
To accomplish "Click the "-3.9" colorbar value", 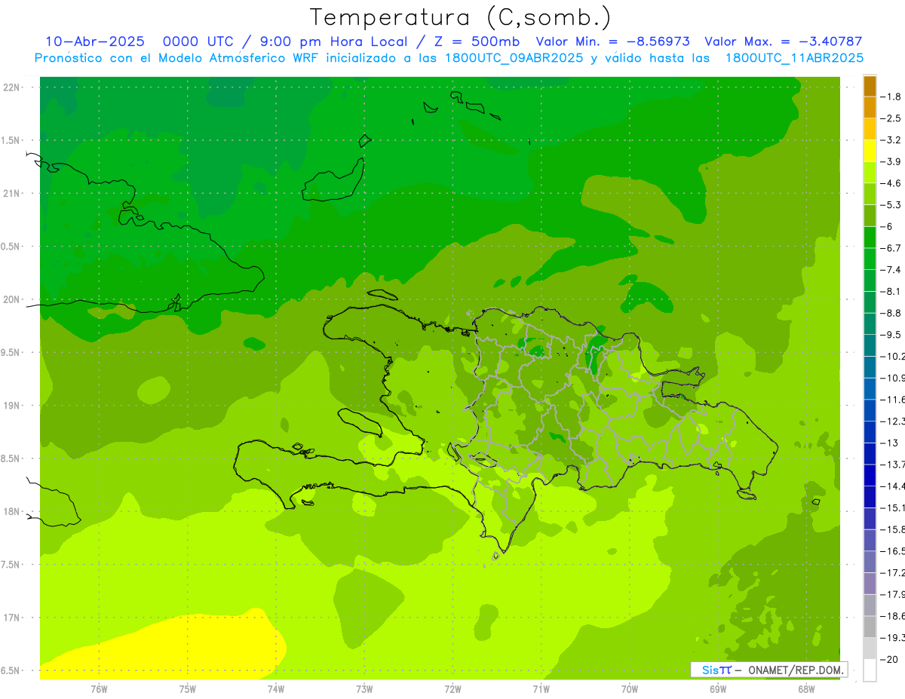I will 891,161.
